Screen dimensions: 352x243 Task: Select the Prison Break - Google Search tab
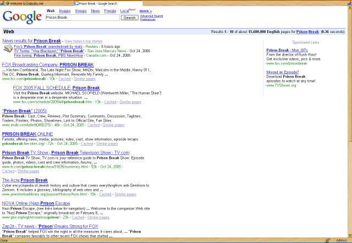pyautogui.click(x=108, y=3)
